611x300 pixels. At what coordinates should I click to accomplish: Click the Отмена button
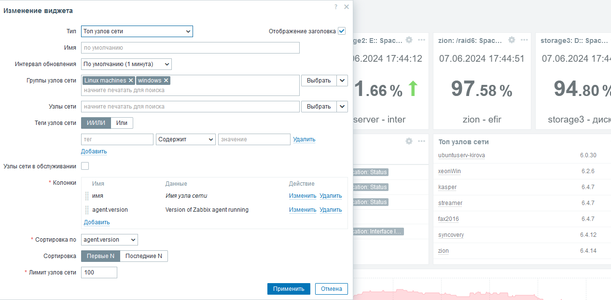click(x=332, y=288)
